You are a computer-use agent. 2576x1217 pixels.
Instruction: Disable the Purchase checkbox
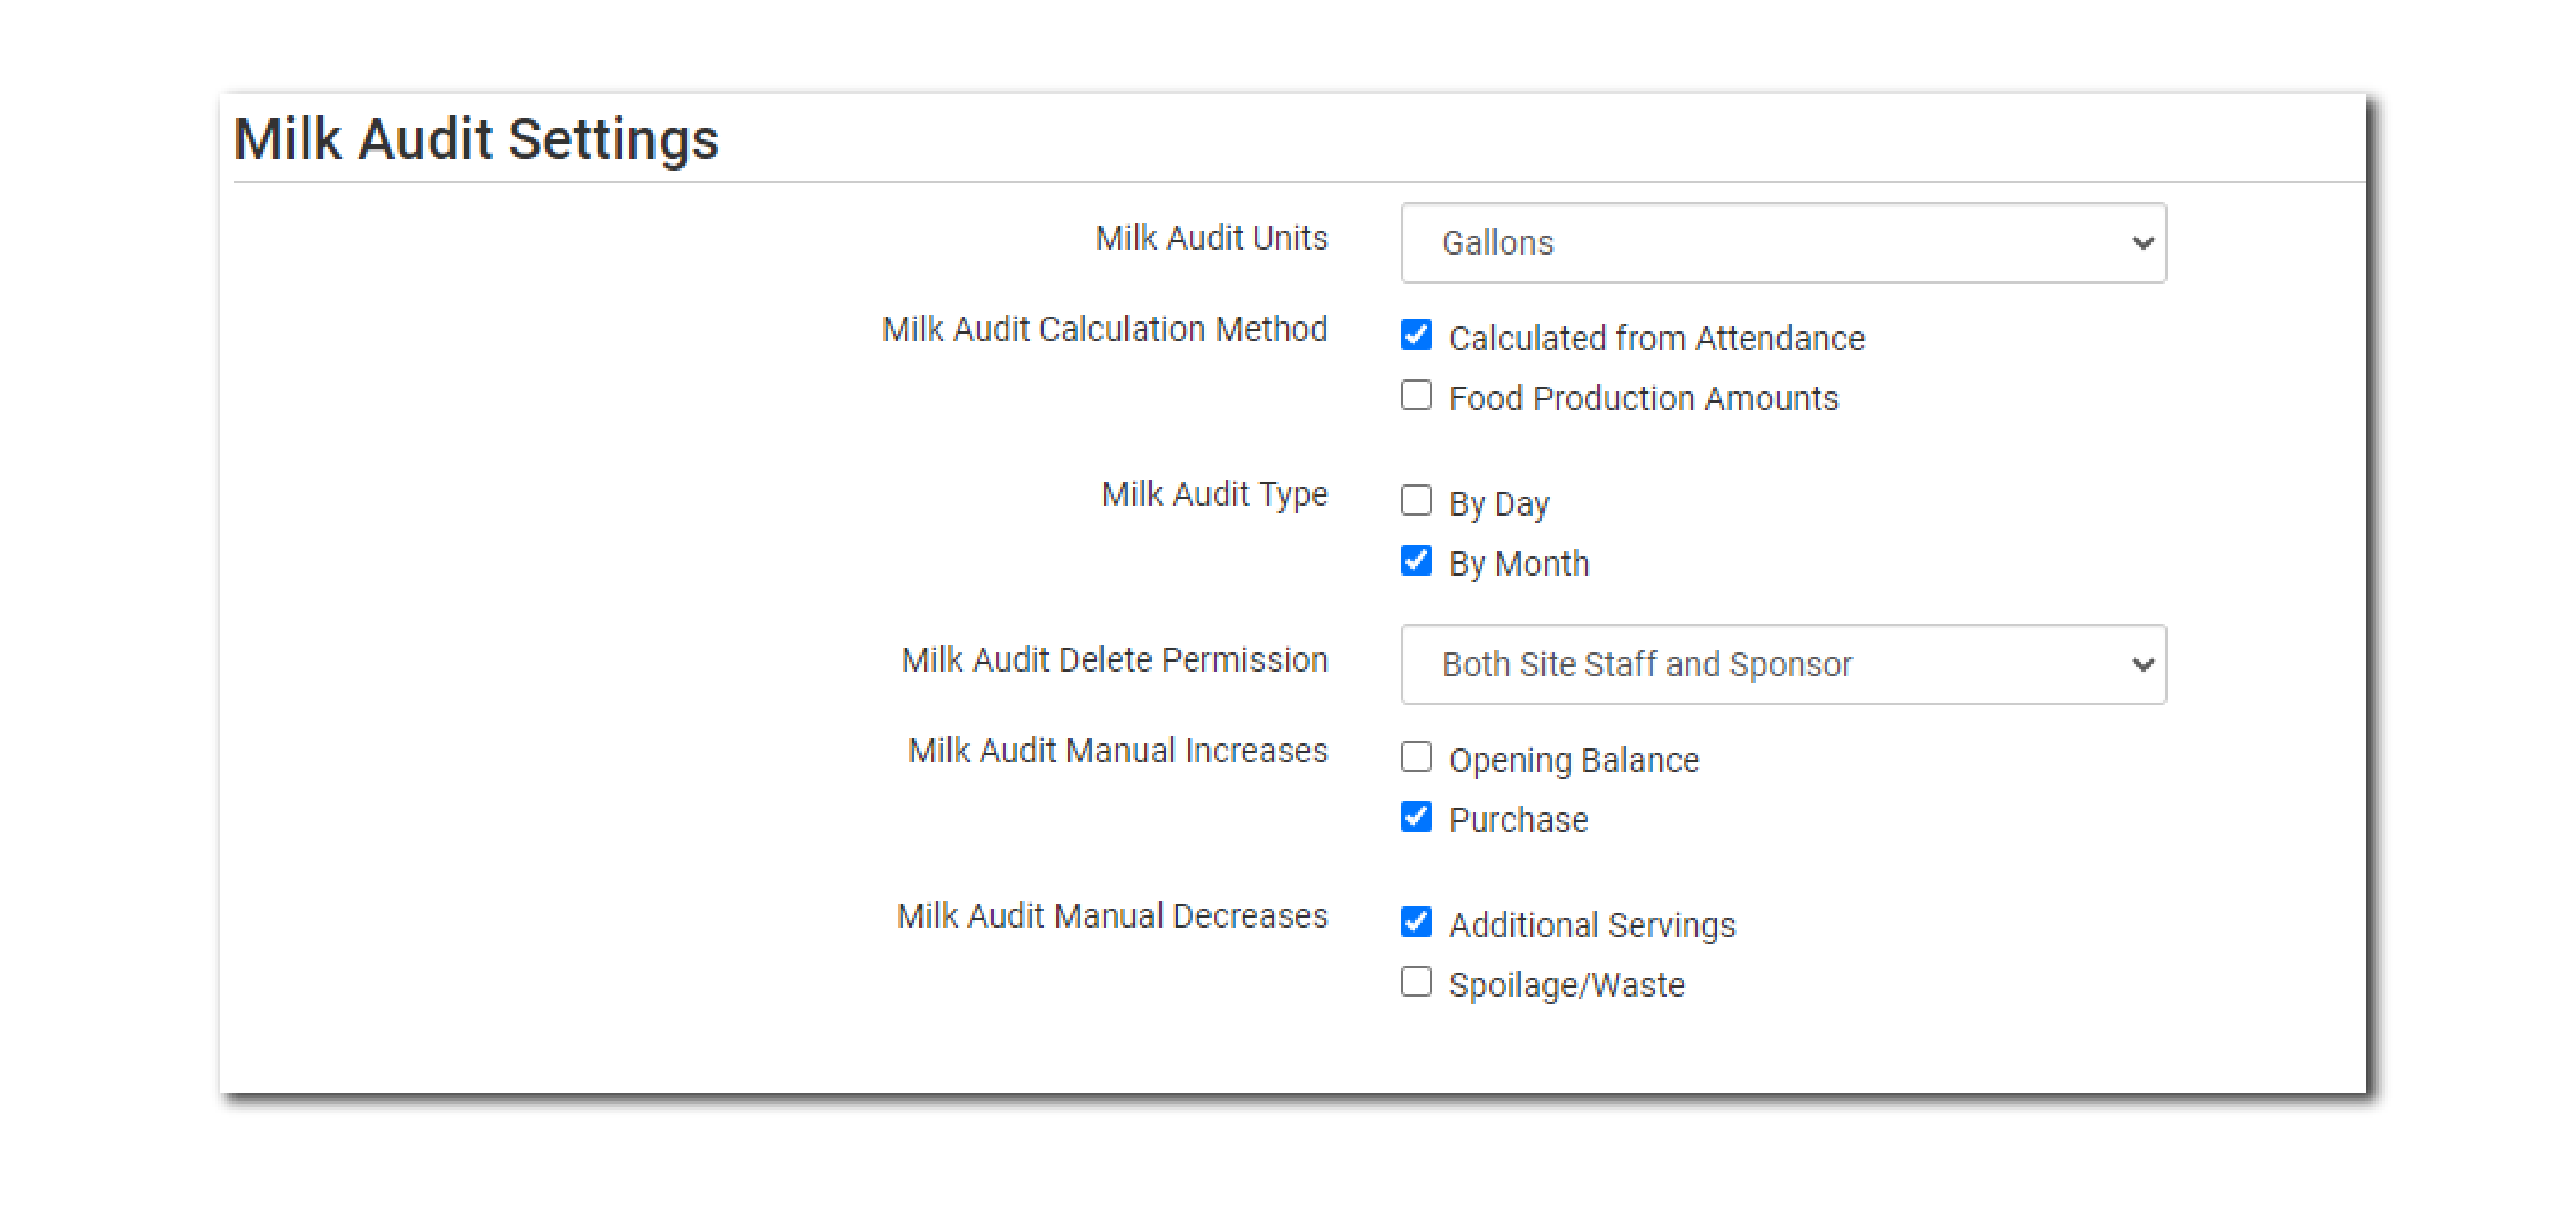tap(1416, 817)
